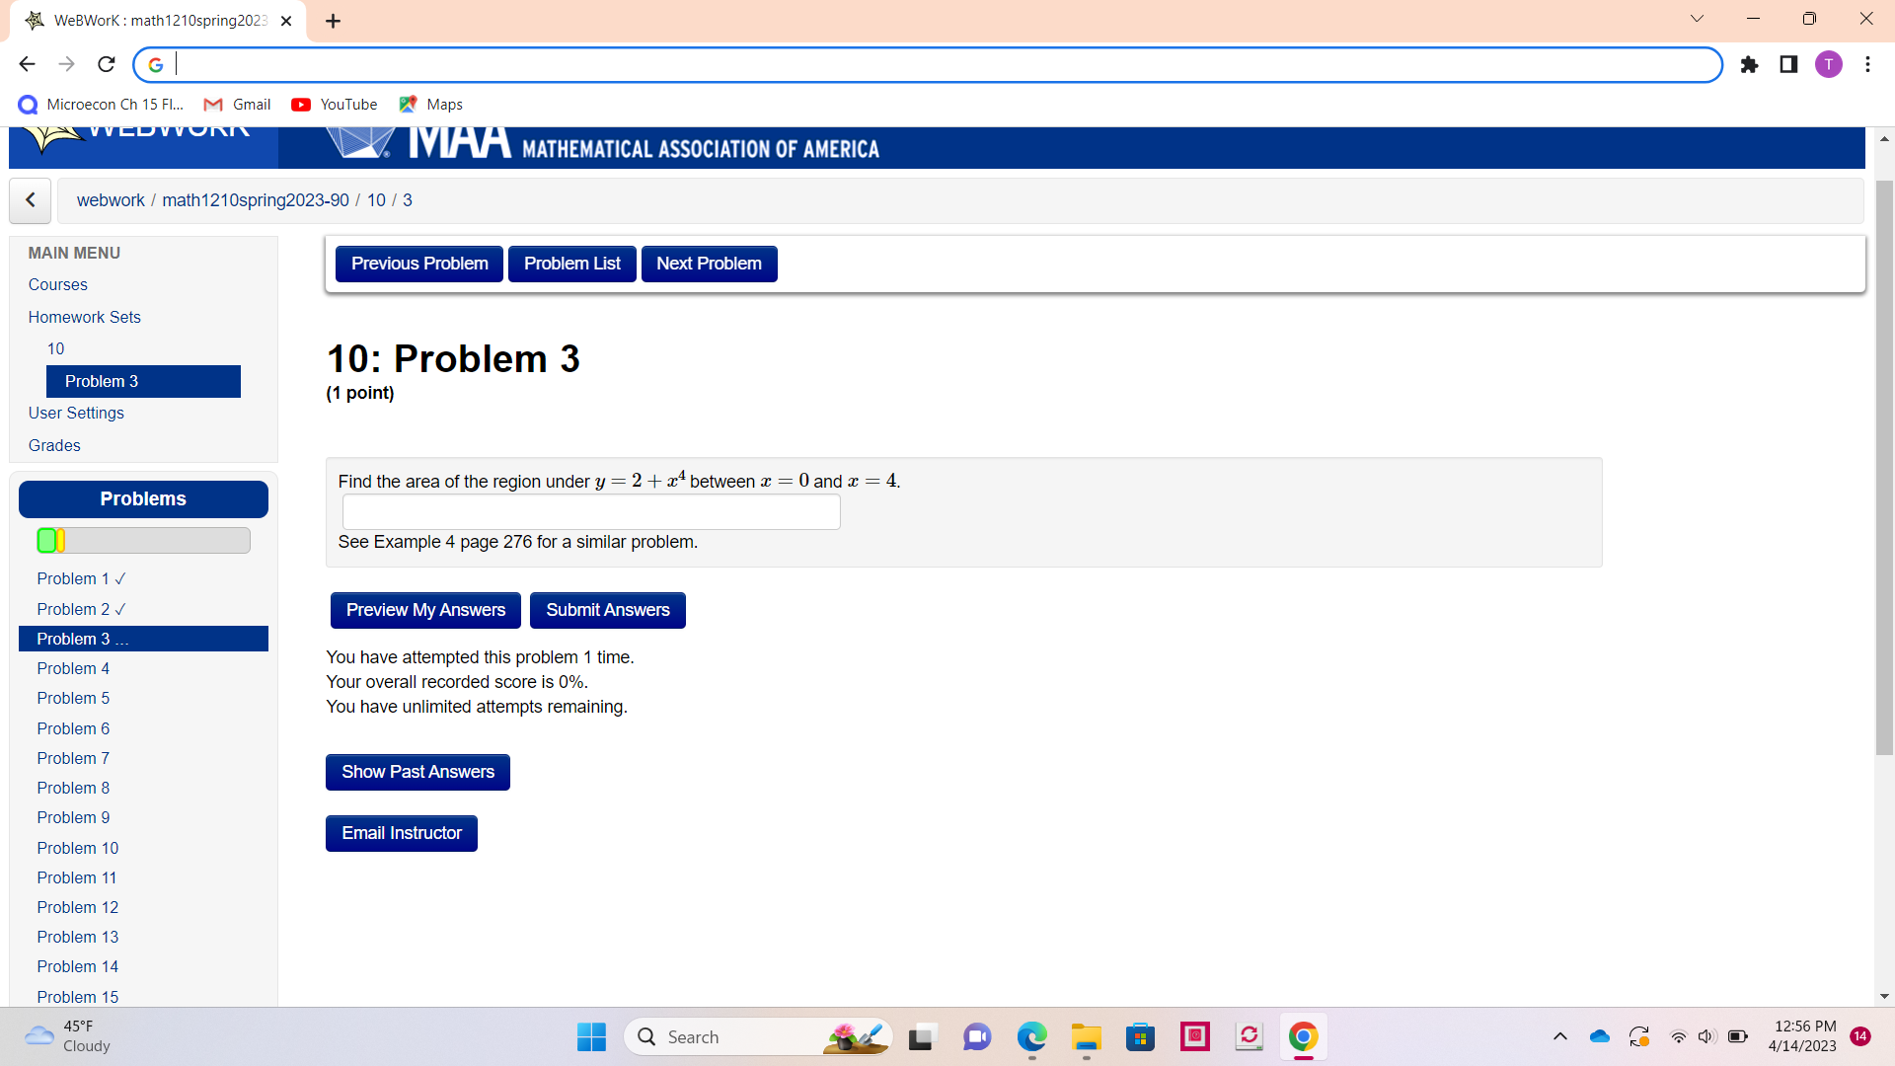Screen dimensions: 1895x1066
Task: Switch to Problem 5 in the sidebar
Action: coord(72,698)
